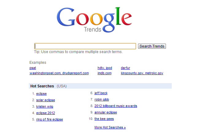Select the bee gees link
This screenshot has height=138, width=200.
[x=104, y=119]
